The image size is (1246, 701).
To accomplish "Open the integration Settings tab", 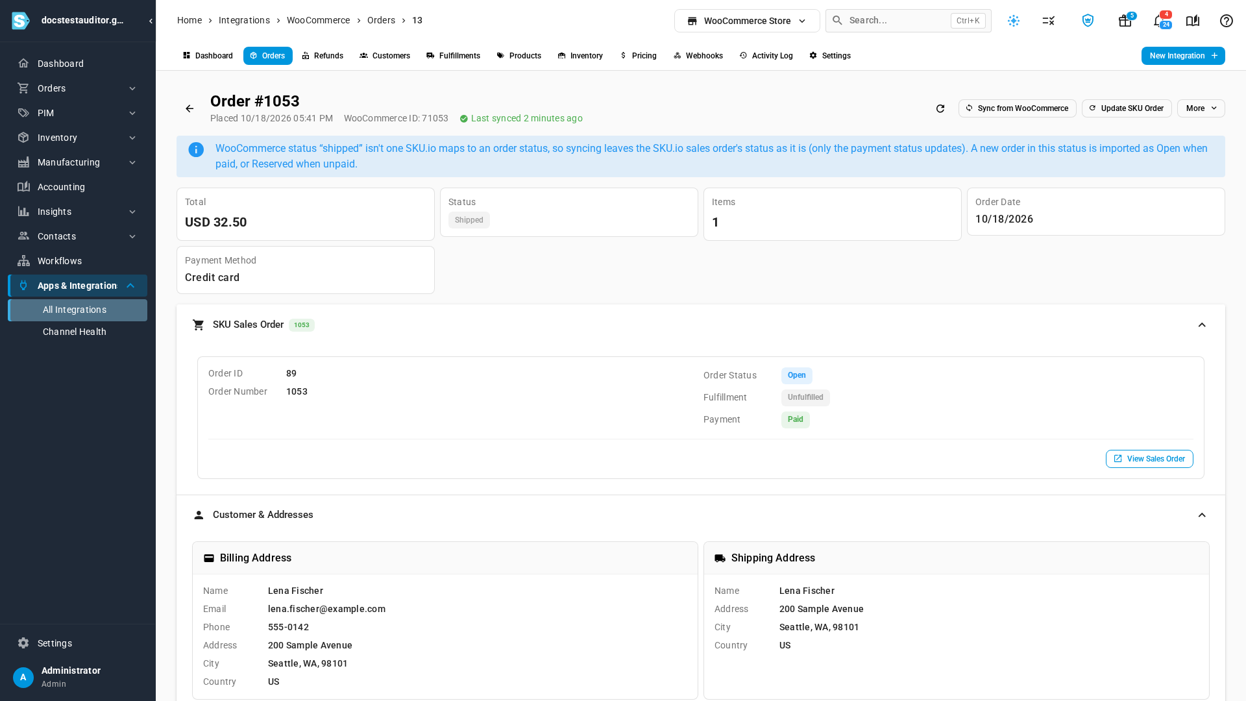I will [x=830, y=56].
